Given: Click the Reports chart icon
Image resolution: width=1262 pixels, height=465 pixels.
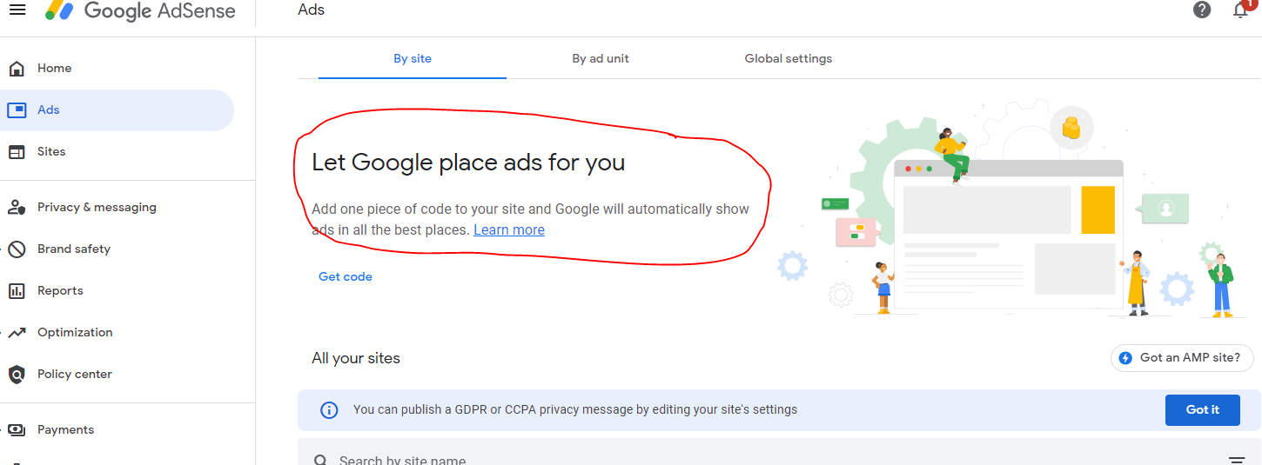Looking at the screenshot, I should click(17, 291).
